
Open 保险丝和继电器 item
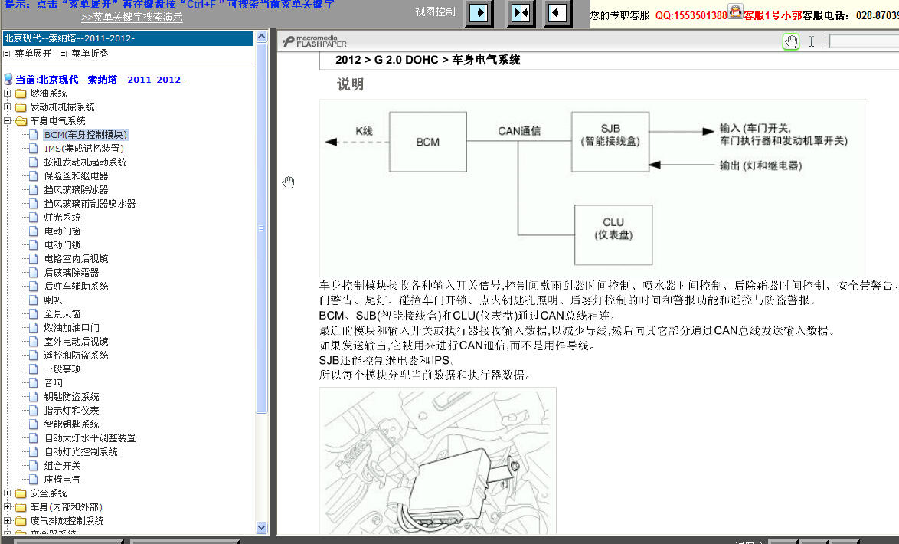point(77,176)
